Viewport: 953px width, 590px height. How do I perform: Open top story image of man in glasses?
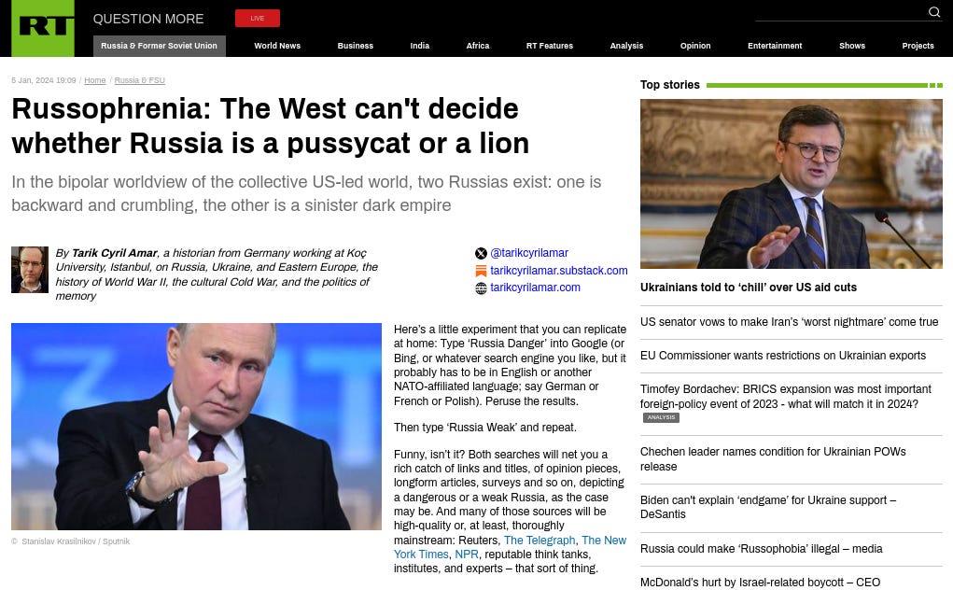[x=791, y=184]
